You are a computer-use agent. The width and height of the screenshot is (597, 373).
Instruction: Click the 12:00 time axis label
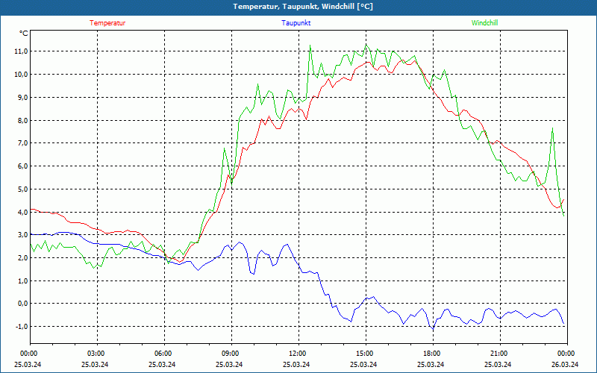[x=297, y=354]
